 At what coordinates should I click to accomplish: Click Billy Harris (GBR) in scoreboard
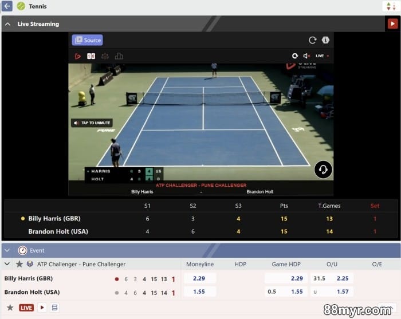click(54, 219)
